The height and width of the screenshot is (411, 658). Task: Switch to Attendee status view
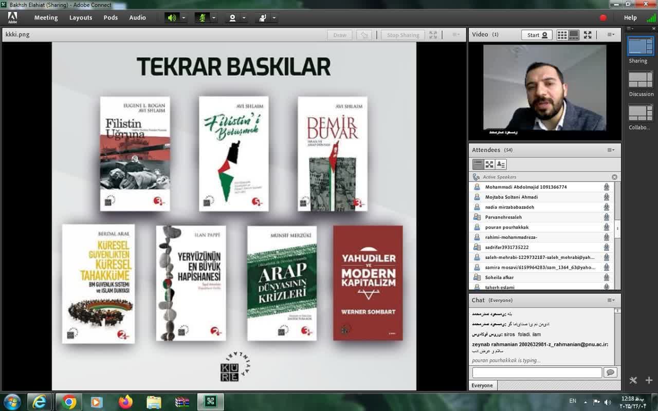[x=501, y=164]
